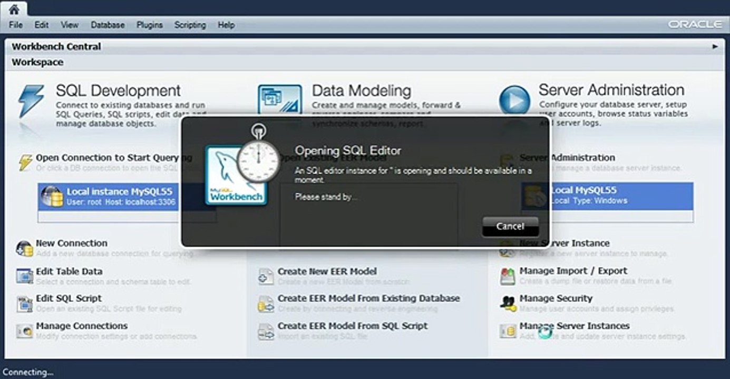Open Manage Server Instances
The height and width of the screenshot is (379, 730).
click(575, 326)
